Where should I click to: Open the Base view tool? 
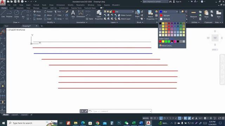click(219, 14)
